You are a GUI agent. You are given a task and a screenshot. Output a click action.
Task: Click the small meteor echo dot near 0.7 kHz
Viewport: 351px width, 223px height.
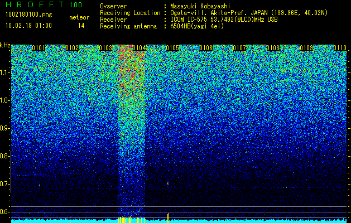click(x=168, y=183)
